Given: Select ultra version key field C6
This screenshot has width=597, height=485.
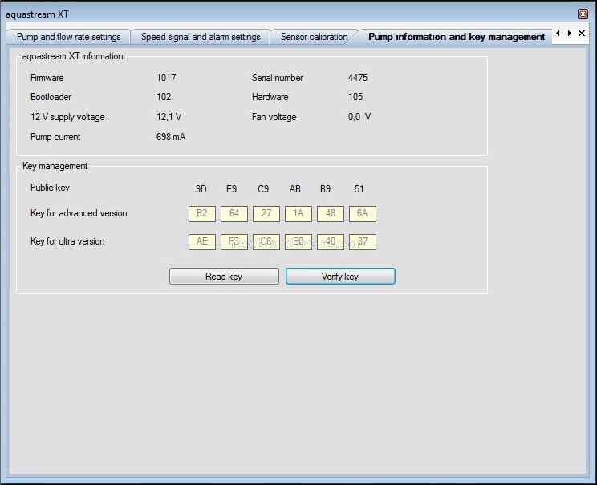Looking at the screenshot, I should click(266, 241).
